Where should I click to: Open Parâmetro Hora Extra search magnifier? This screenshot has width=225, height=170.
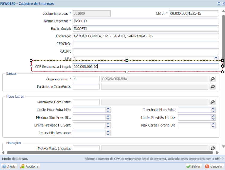(213, 102)
